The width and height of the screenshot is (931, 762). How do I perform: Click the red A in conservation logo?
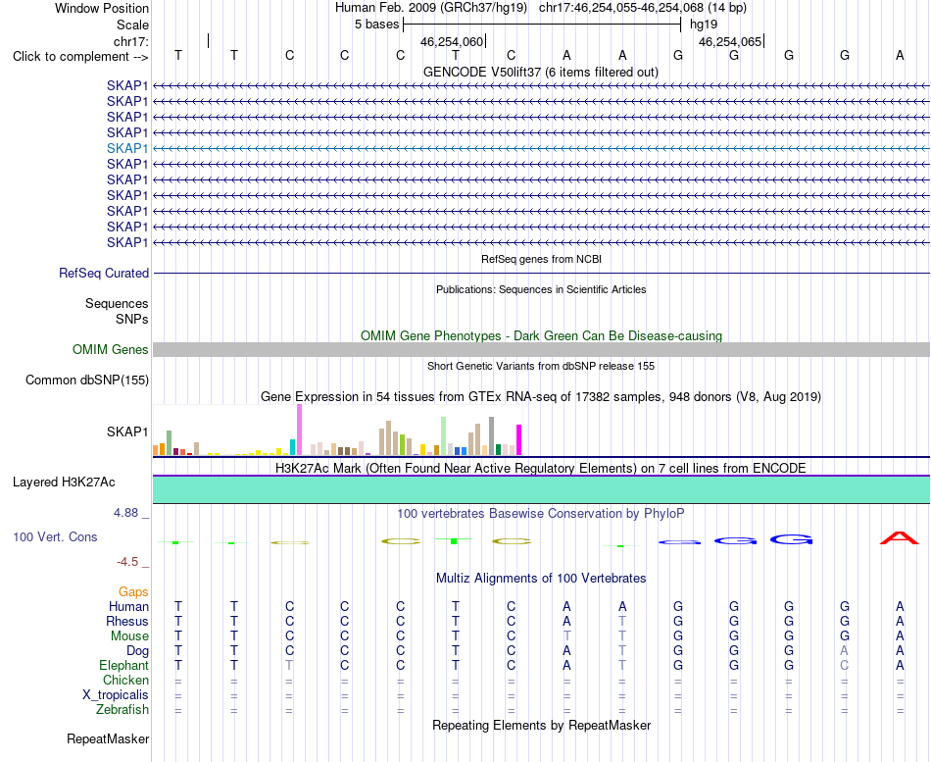click(x=900, y=538)
